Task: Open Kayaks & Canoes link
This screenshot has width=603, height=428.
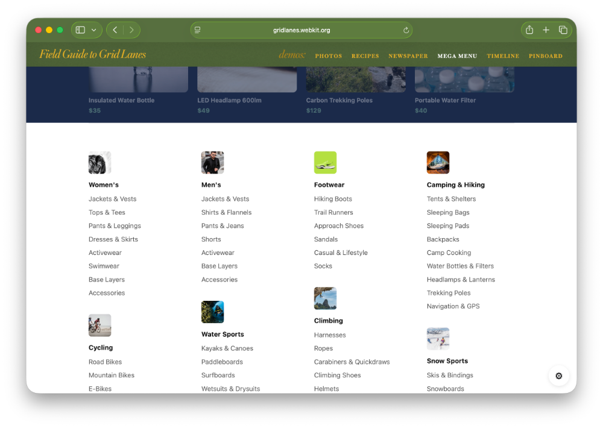Action: coord(227,348)
